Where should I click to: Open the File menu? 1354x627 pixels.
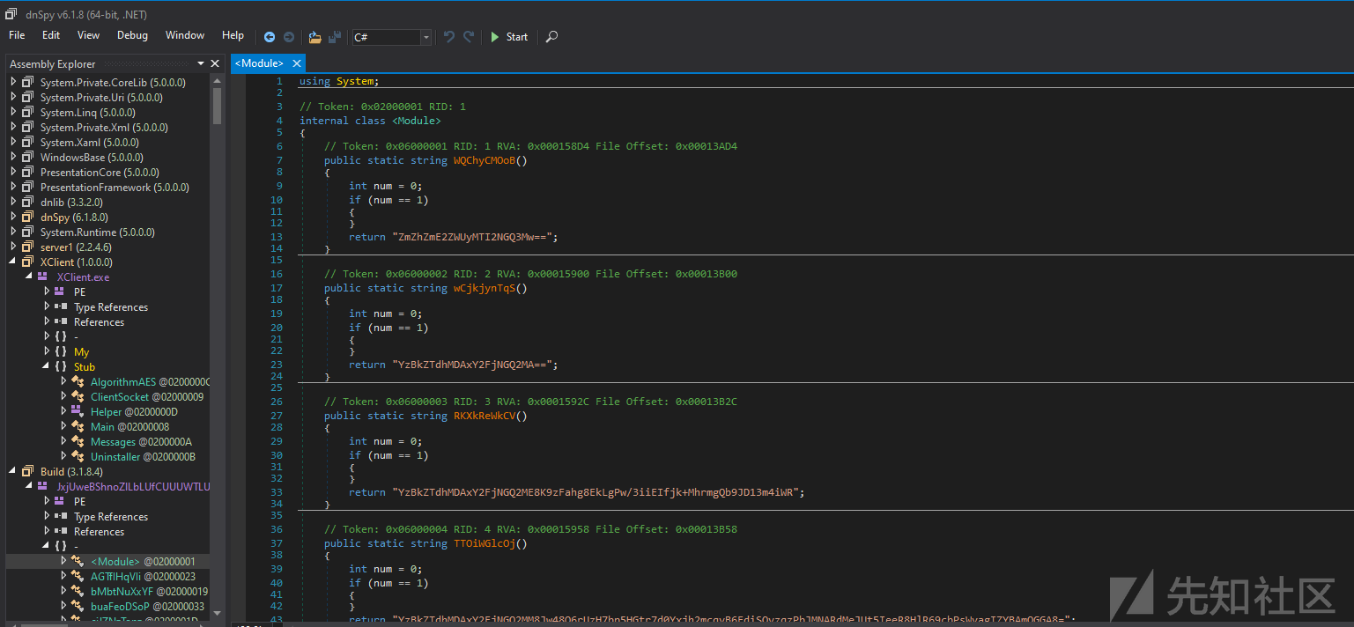click(17, 35)
